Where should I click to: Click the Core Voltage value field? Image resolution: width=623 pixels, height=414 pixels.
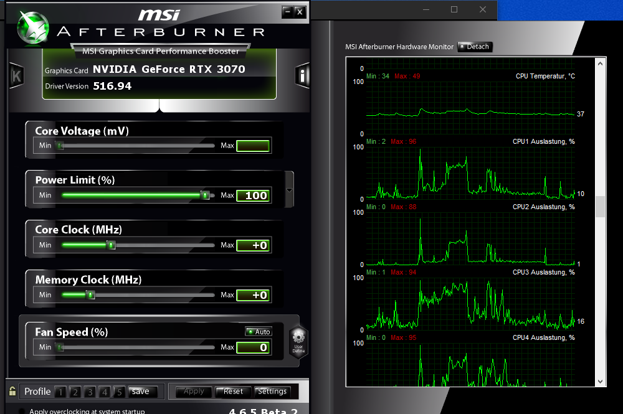(253, 146)
